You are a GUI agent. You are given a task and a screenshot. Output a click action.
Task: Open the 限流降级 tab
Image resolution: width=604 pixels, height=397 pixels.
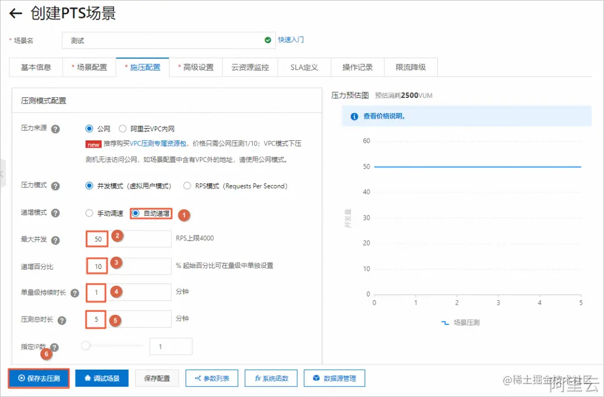[410, 68]
